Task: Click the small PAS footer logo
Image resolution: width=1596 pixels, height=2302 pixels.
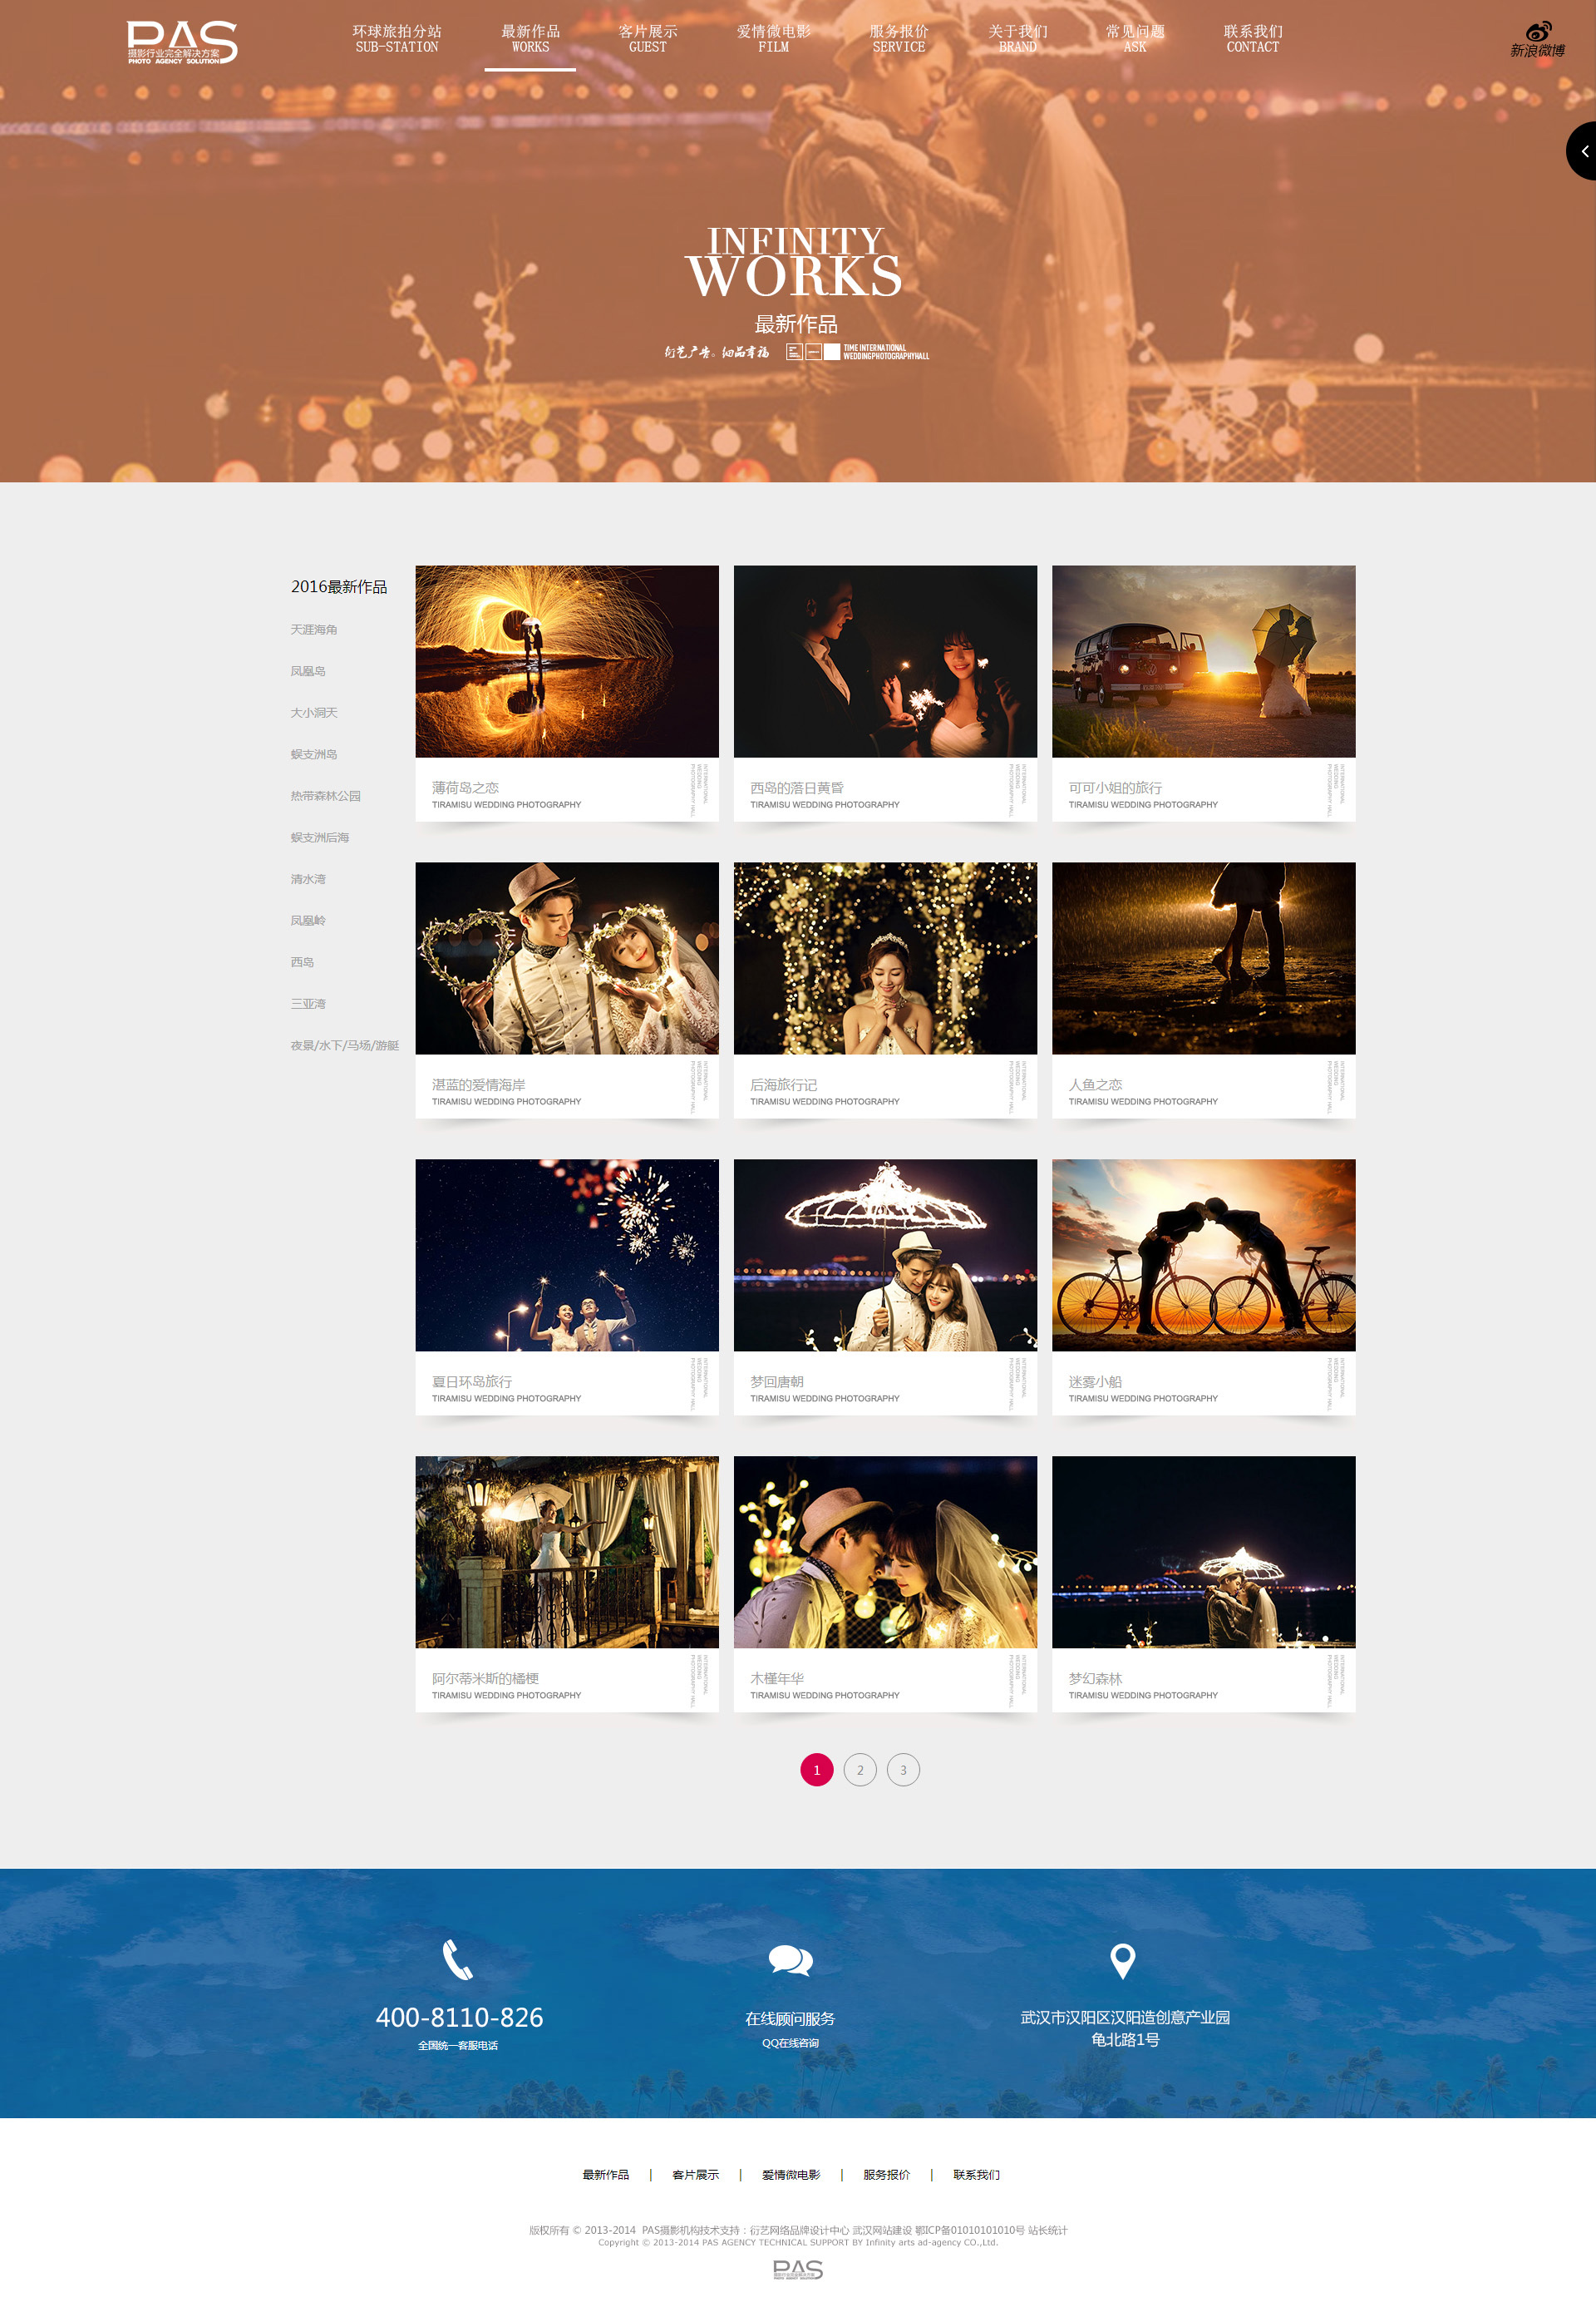Action: (797, 2269)
